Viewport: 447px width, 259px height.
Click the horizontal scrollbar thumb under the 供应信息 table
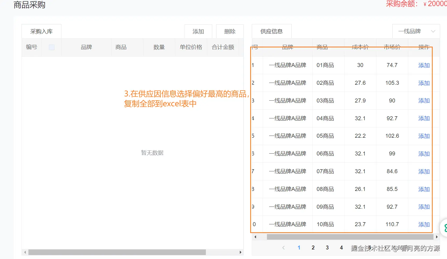pyautogui.click(x=350, y=237)
